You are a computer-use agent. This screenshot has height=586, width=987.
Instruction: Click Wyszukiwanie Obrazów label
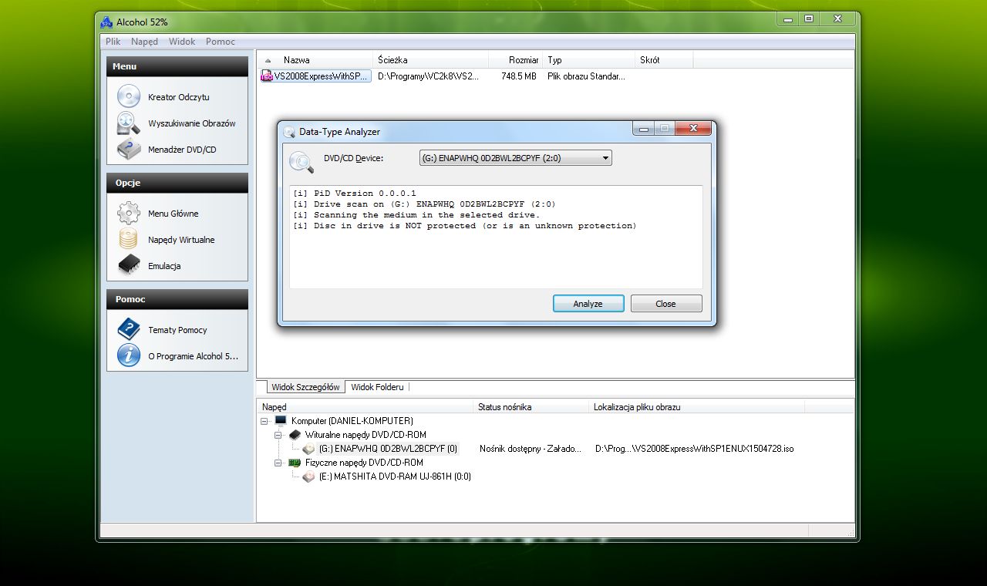pyautogui.click(x=192, y=123)
